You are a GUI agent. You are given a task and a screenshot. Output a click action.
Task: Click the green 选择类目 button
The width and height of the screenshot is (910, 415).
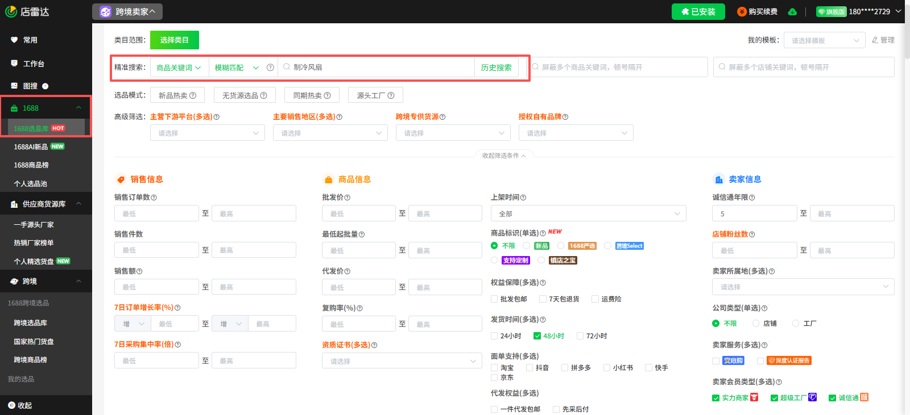(x=175, y=40)
